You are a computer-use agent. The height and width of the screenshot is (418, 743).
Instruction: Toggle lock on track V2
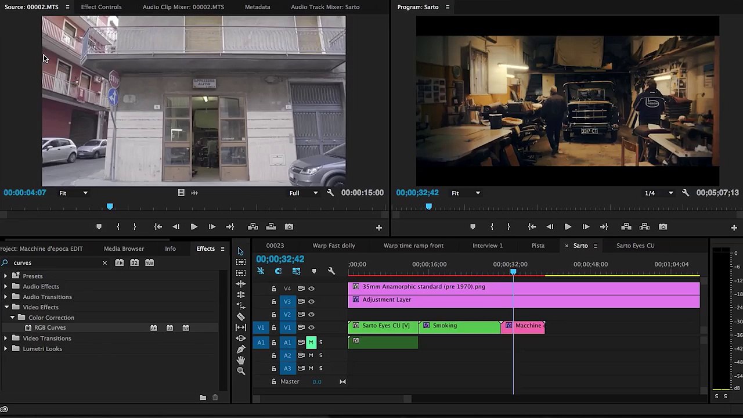(x=274, y=315)
